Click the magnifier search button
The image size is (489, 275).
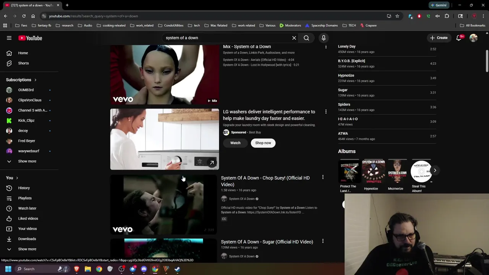pyautogui.click(x=306, y=38)
